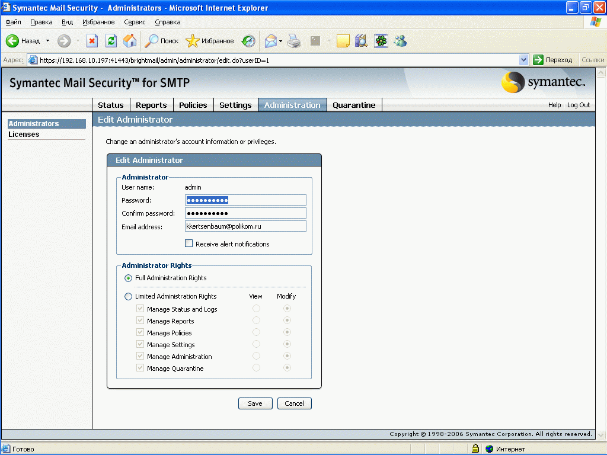Screen dimensions: 607x455
Task: Open the Help link
Action: pos(554,105)
